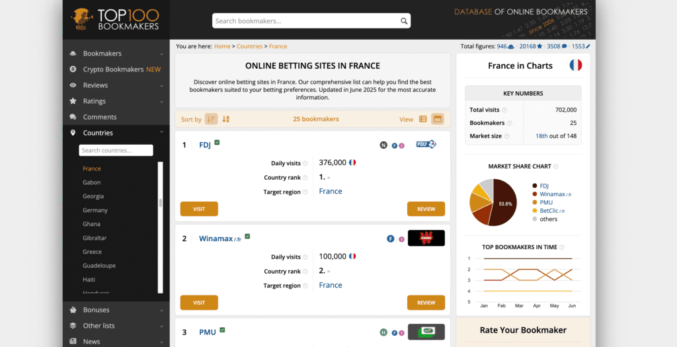Click help icon beside Market Share Chart title

[555, 167]
